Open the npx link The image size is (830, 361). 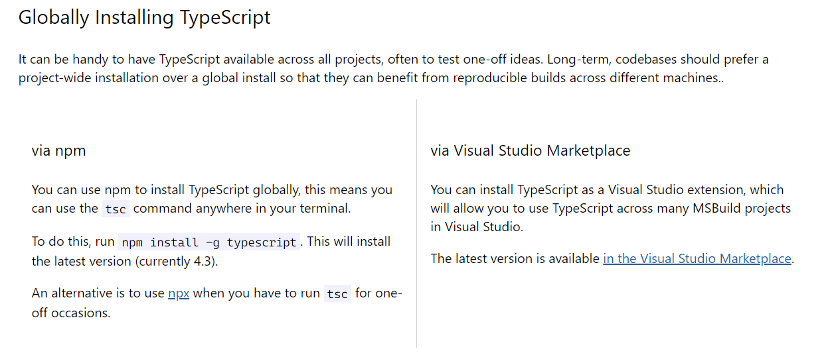click(179, 293)
